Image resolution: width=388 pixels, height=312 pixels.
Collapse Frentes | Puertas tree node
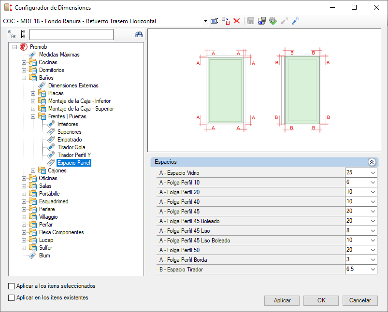pyautogui.click(x=33, y=116)
